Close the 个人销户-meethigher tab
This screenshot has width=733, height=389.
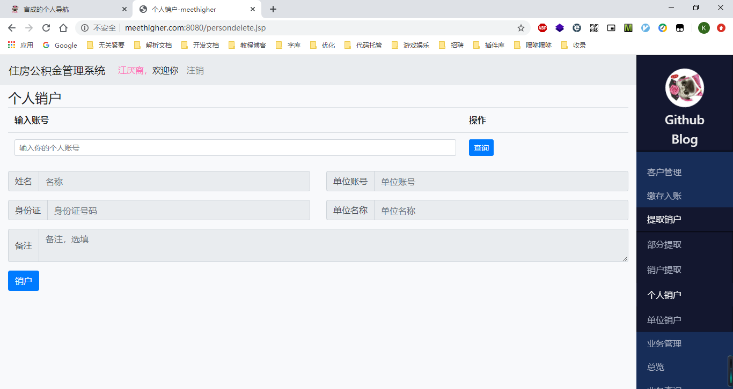click(x=253, y=9)
